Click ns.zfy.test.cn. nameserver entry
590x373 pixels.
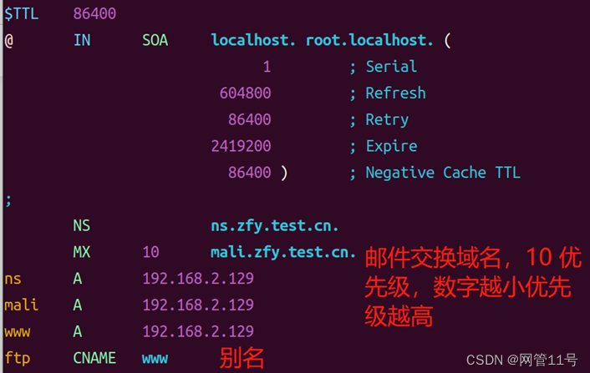click(275, 226)
